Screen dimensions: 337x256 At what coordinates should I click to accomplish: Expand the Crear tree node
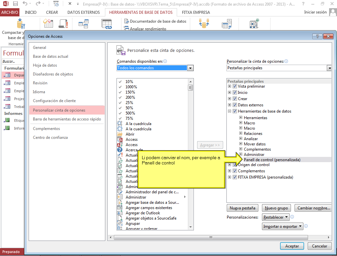tap(229, 99)
